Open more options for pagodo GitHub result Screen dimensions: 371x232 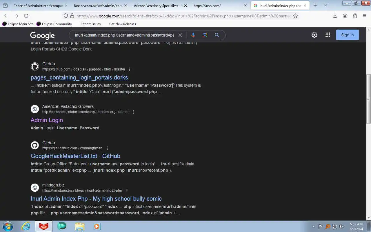point(130,69)
